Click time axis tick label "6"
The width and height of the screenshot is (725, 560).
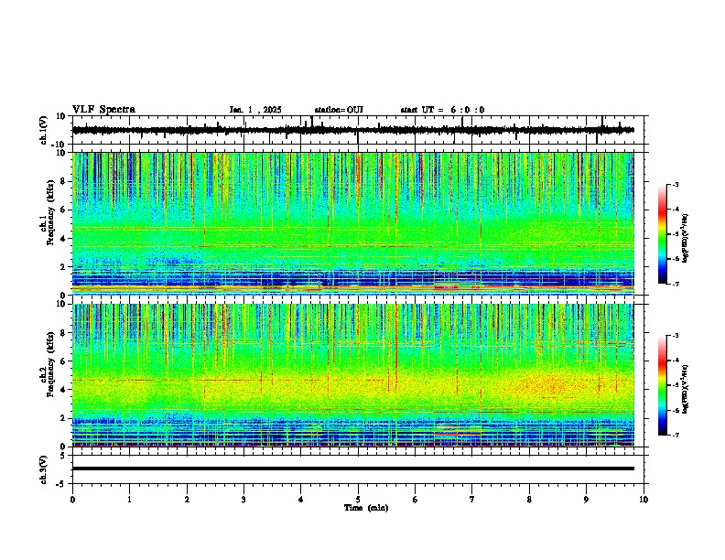(416, 500)
